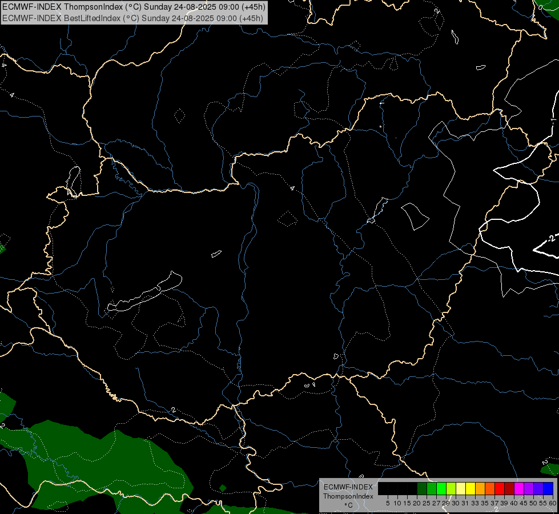Select the dark red 39-40 legend swatch
The width and height of the screenshot is (559, 514).
point(509,488)
